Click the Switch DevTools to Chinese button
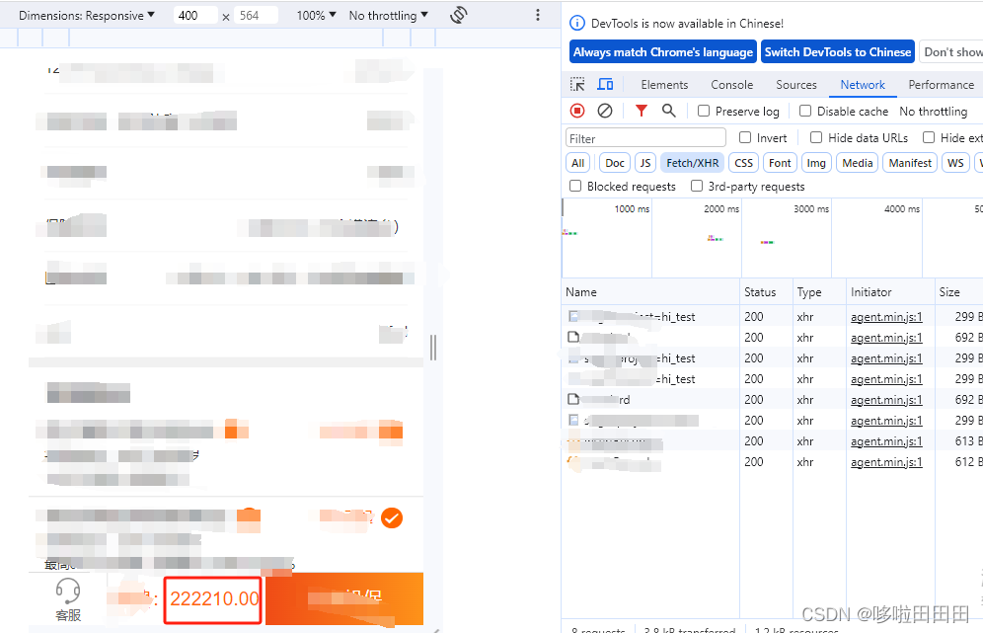The height and width of the screenshot is (633, 983). (x=837, y=51)
